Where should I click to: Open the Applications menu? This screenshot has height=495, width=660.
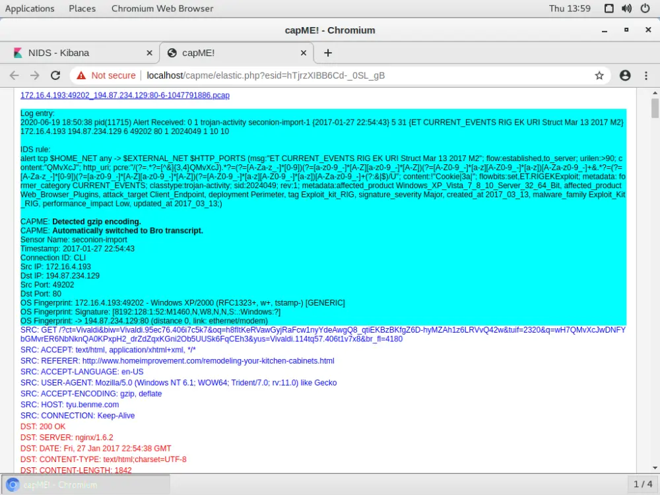(x=30, y=8)
